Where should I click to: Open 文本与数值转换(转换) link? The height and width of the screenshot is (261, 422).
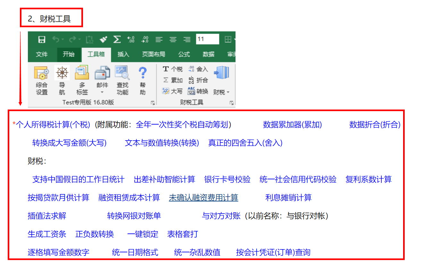click(162, 143)
